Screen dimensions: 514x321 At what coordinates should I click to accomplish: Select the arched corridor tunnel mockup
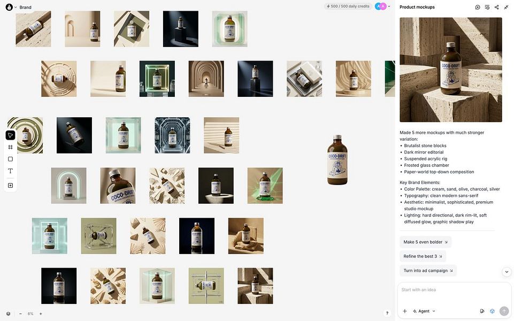point(206,79)
